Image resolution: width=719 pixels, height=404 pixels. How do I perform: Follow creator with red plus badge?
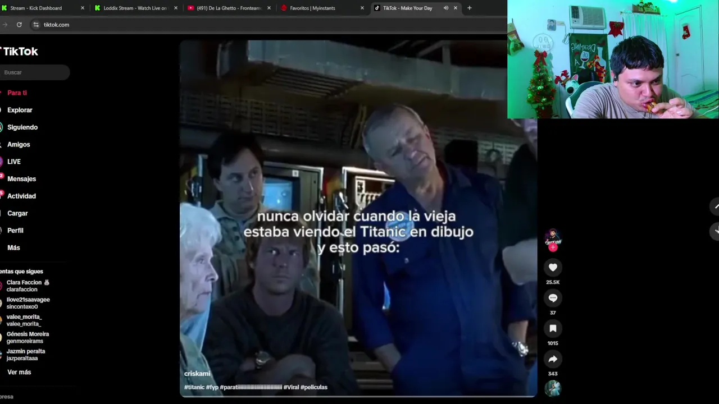(x=553, y=247)
